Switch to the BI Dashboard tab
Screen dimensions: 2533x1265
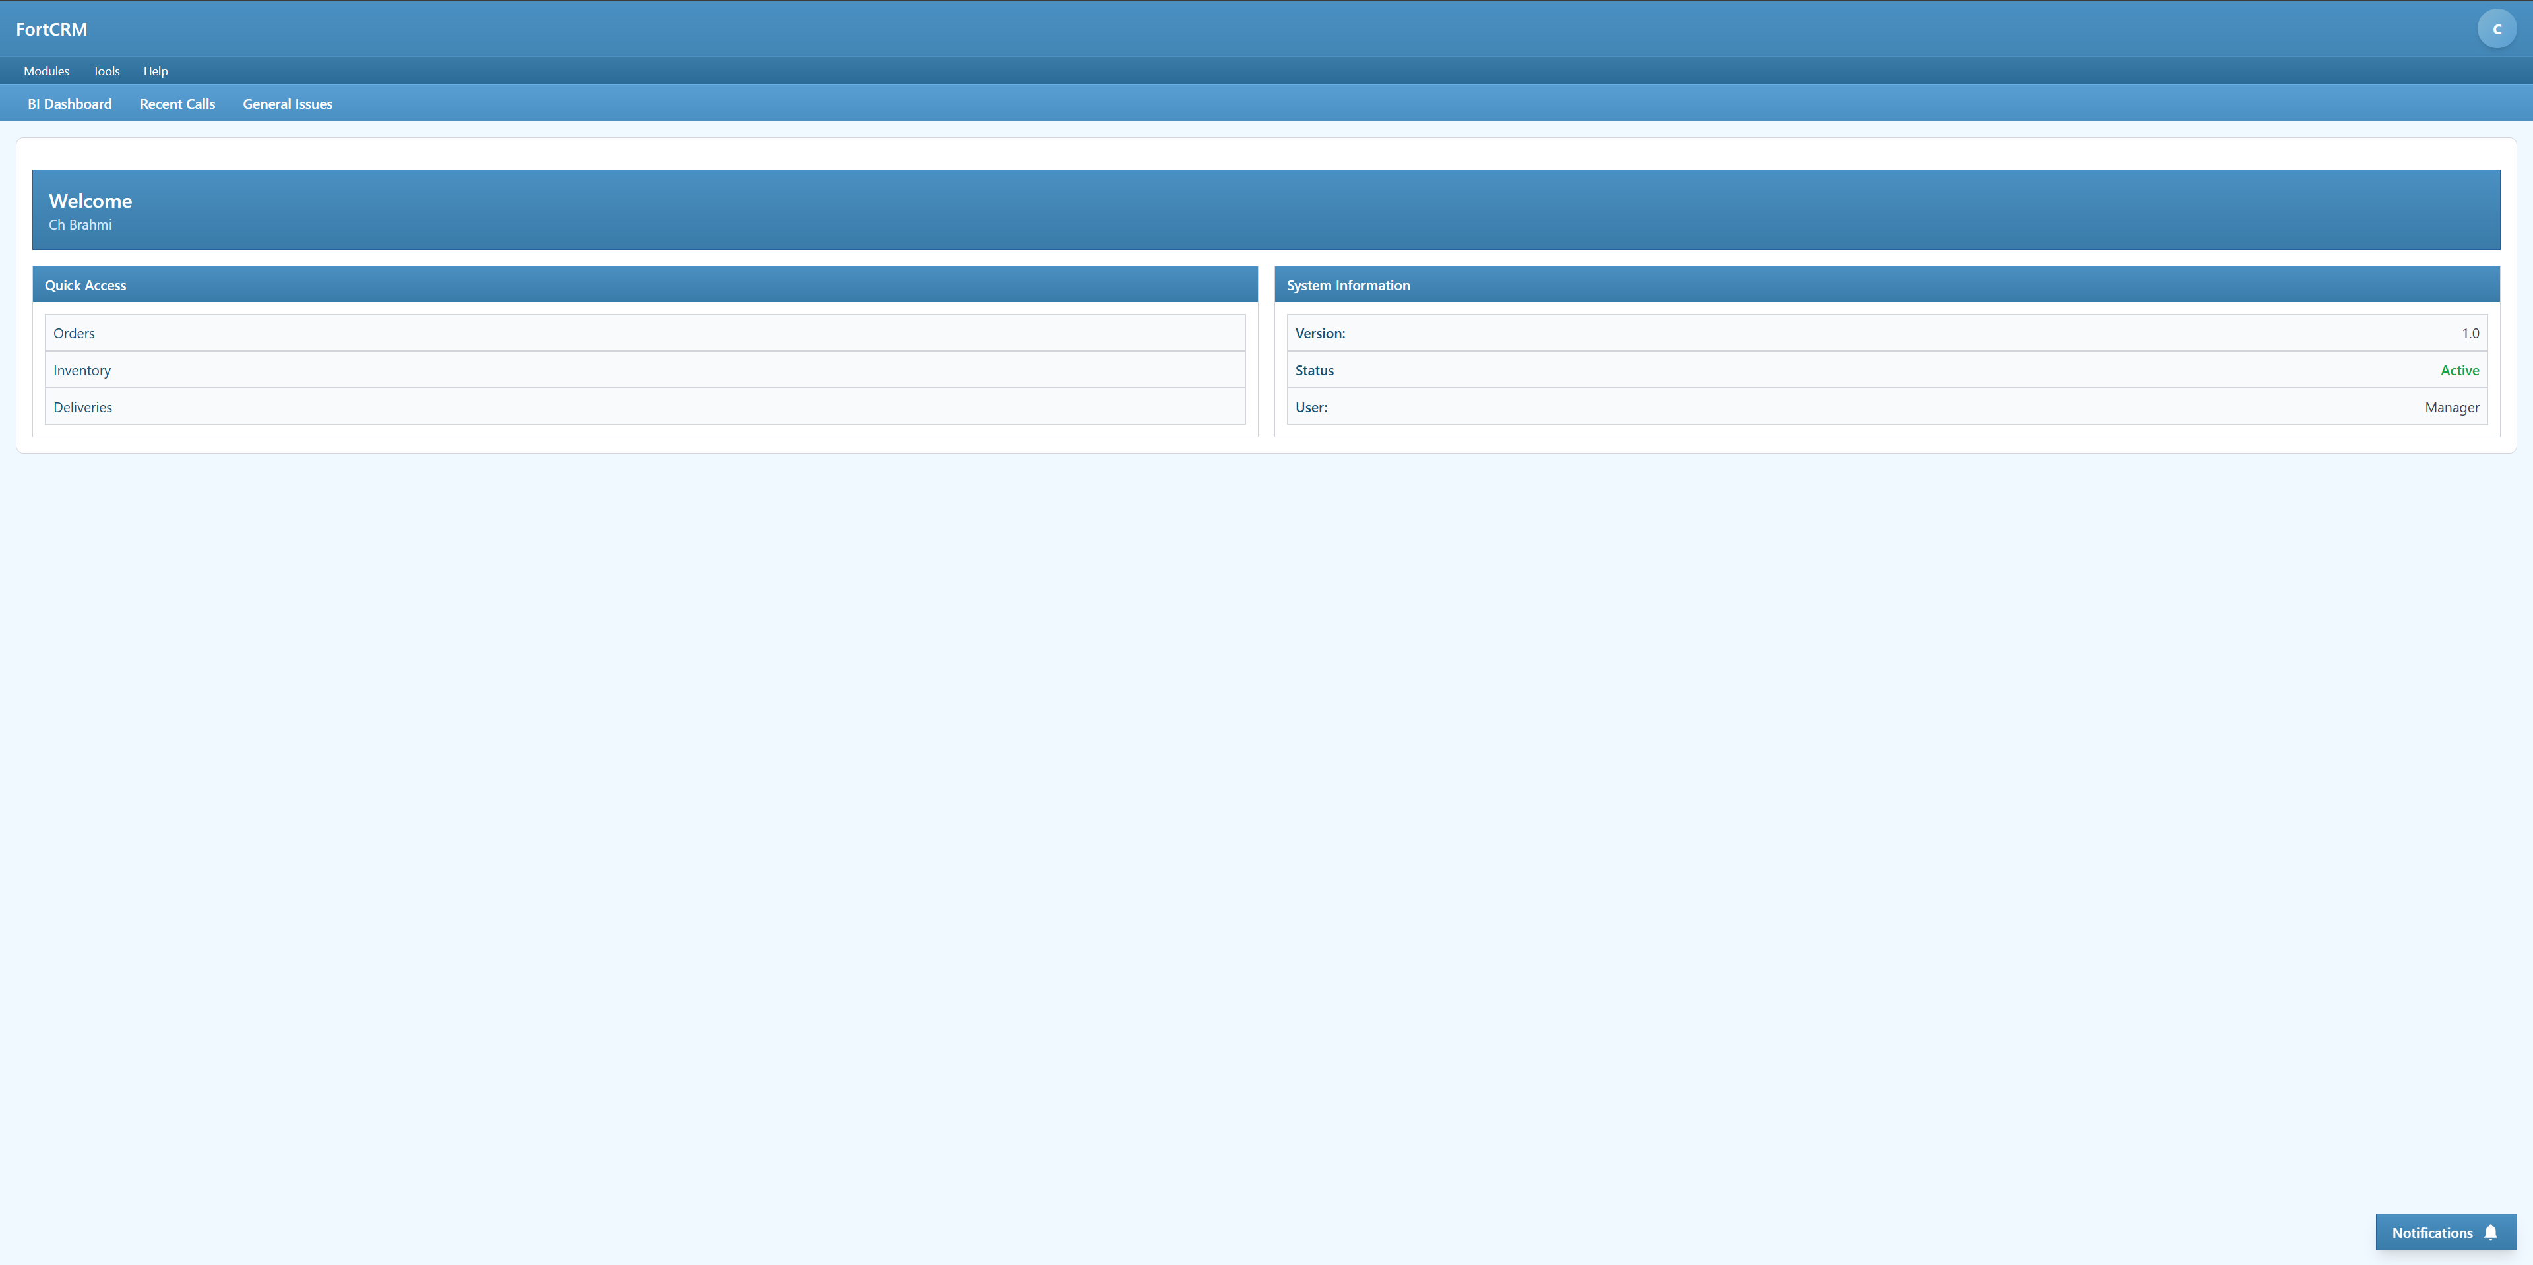tap(69, 103)
